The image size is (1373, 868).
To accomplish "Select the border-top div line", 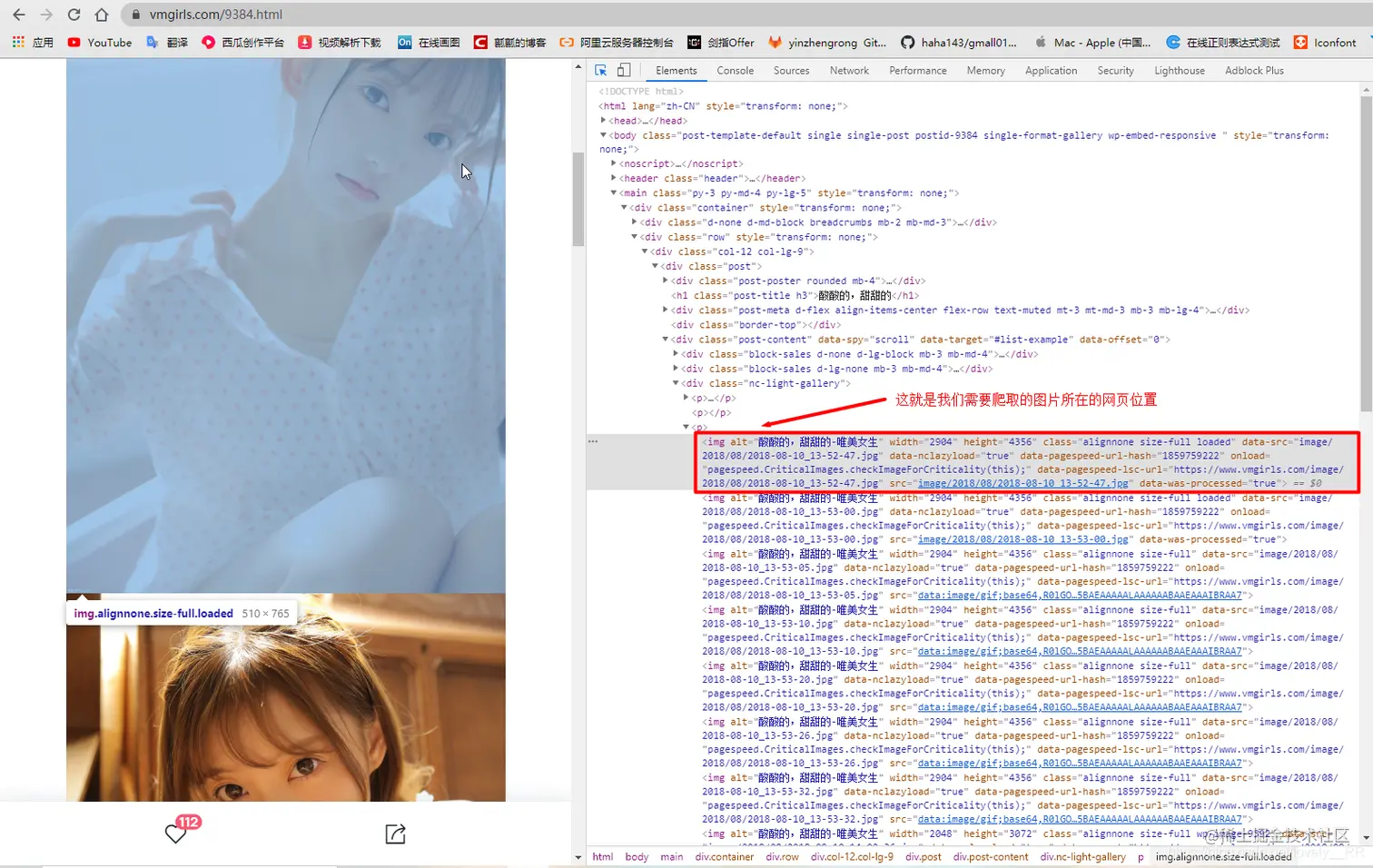I will 756,324.
